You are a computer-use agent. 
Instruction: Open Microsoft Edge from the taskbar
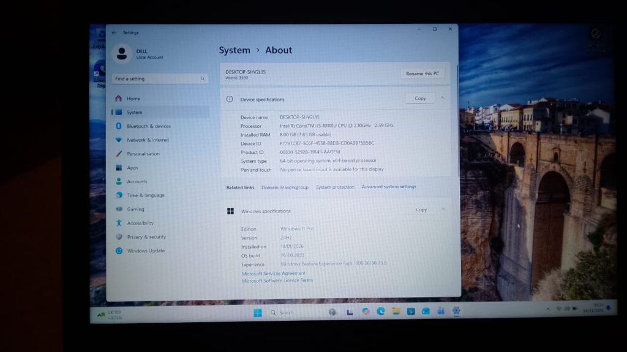click(x=380, y=312)
